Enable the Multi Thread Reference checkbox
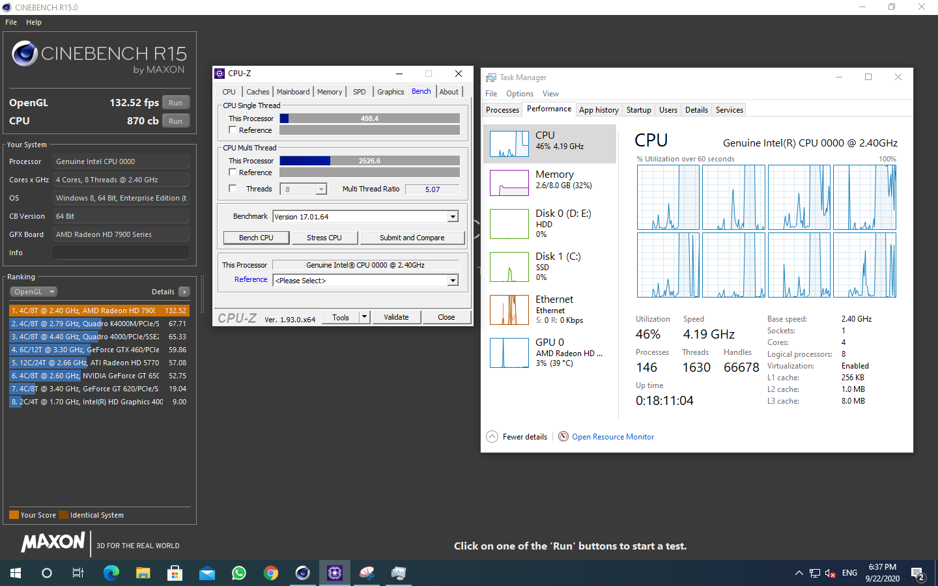 click(233, 173)
